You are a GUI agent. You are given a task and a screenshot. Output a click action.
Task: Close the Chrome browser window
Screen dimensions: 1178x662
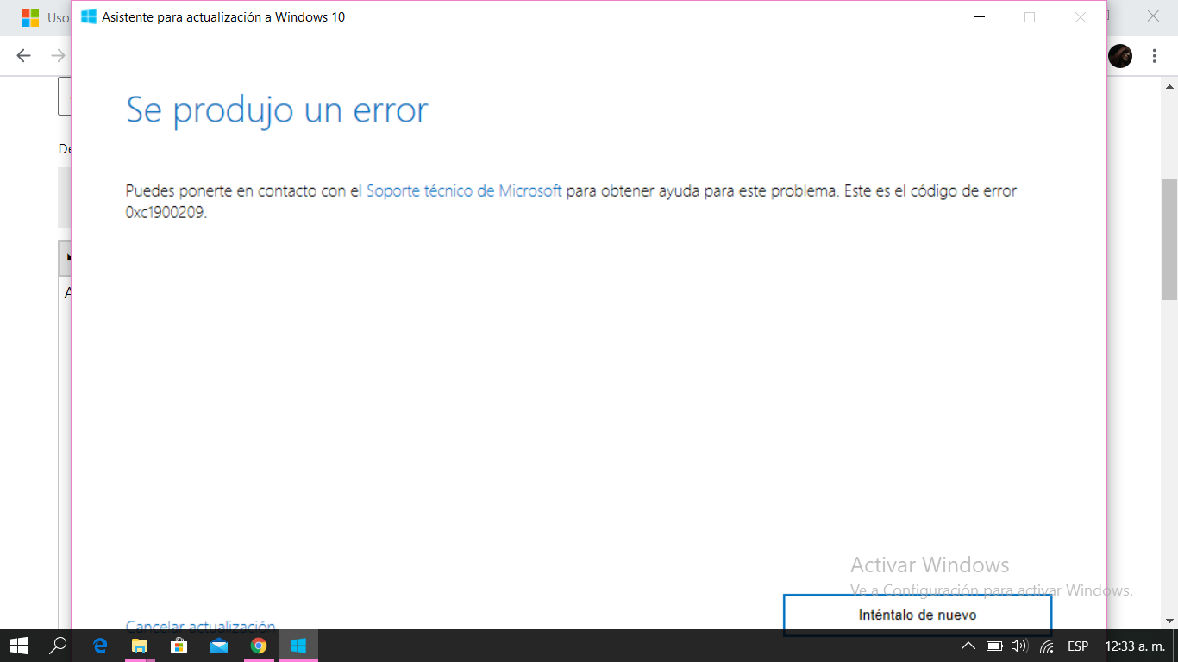pos(1153,16)
